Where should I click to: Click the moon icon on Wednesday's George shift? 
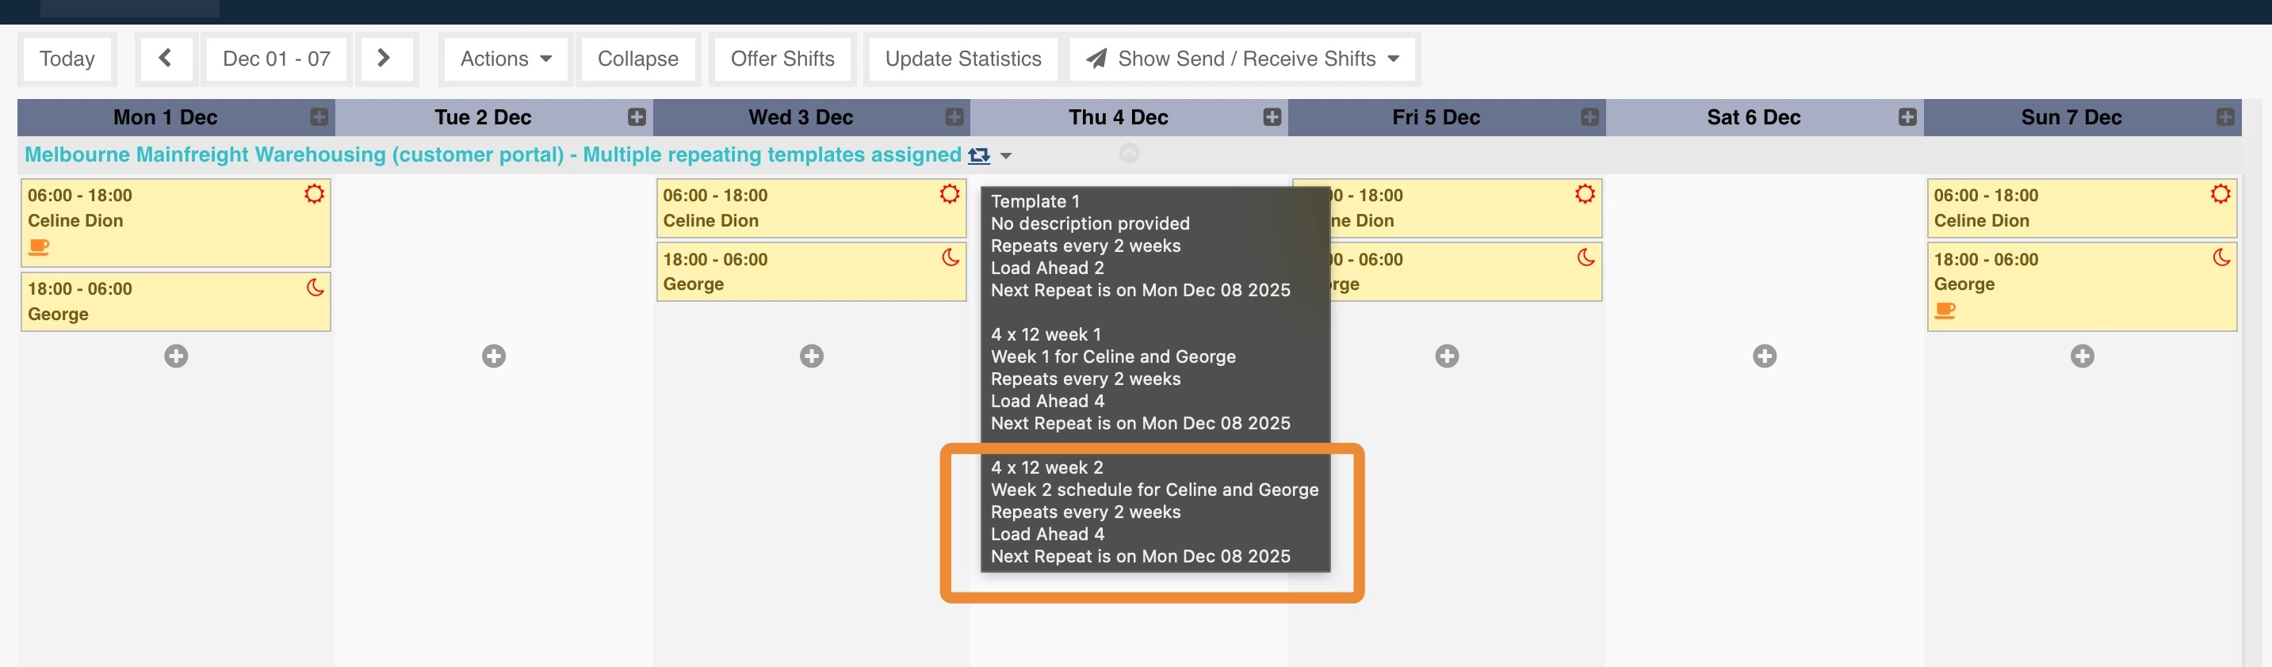(x=950, y=258)
